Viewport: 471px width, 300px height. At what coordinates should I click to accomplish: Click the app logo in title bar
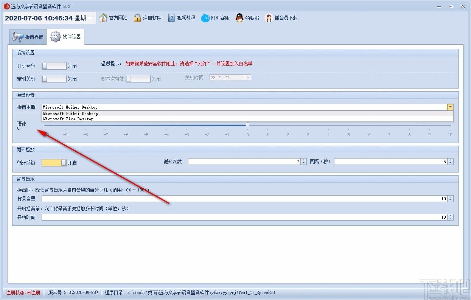(x=6, y=6)
